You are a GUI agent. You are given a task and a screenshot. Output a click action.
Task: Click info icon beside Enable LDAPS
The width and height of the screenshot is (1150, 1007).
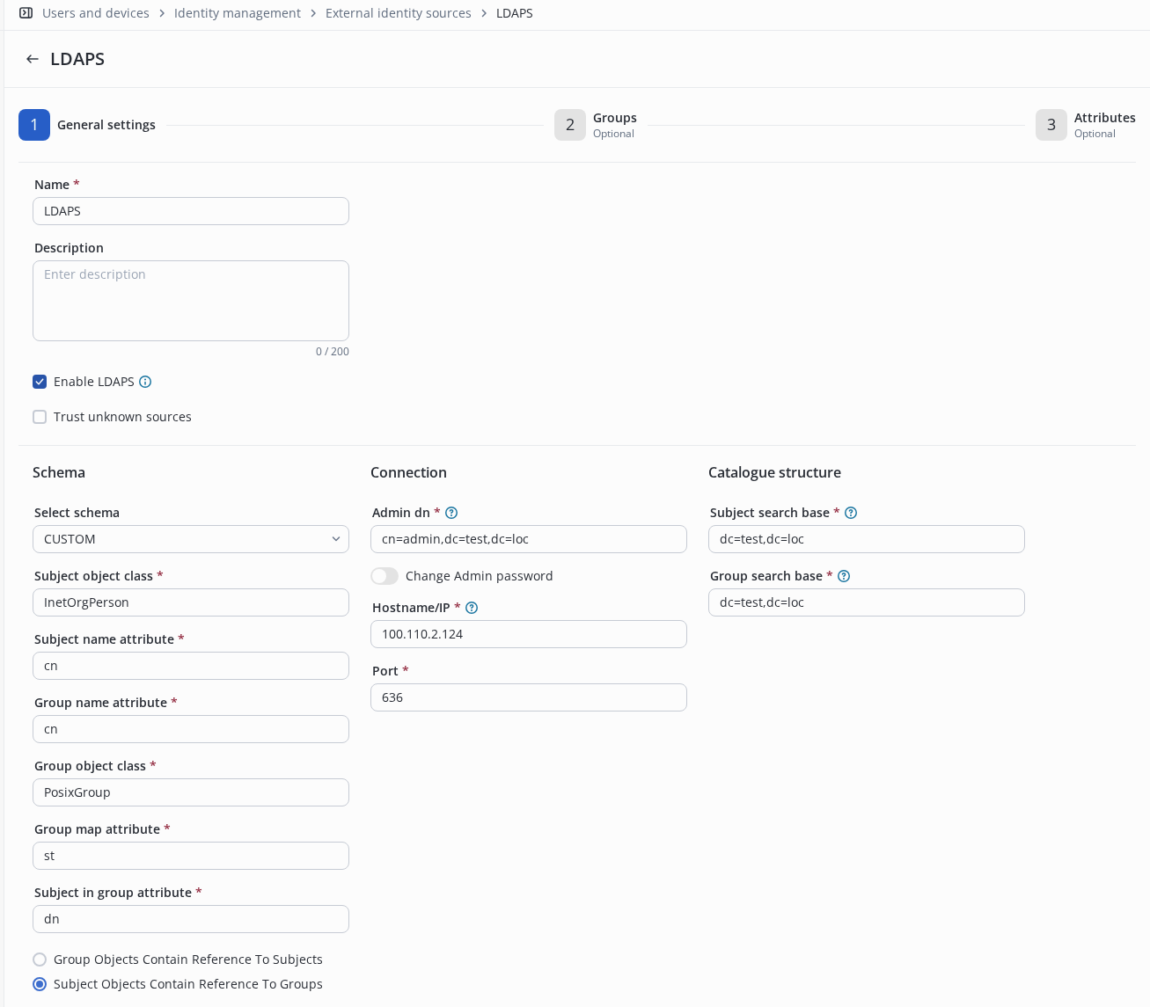[146, 382]
